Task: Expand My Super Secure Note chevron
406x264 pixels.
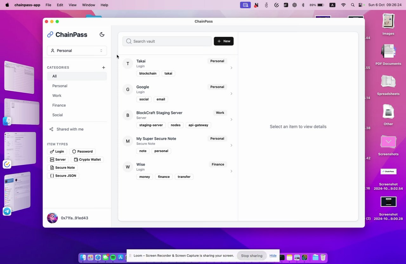Action: point(231,145)
